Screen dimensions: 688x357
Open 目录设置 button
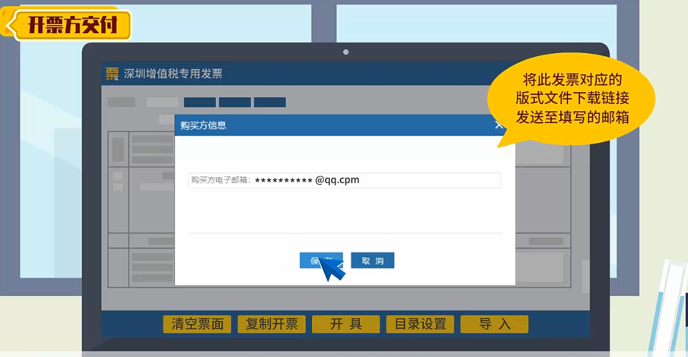click(x=420, y=324)
